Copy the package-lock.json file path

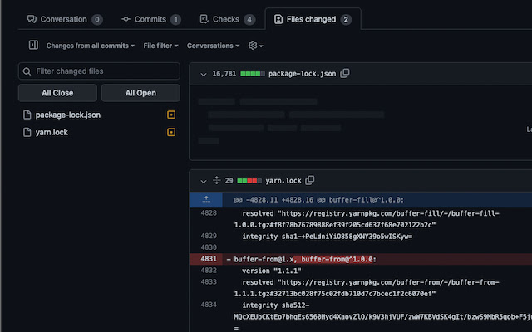(345, 74)
